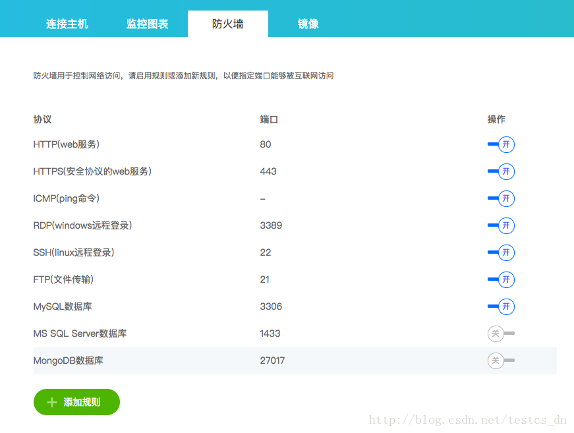Click the HTTPS protocol name text
This screenshot has width=574, height=433.
(92, 171)
